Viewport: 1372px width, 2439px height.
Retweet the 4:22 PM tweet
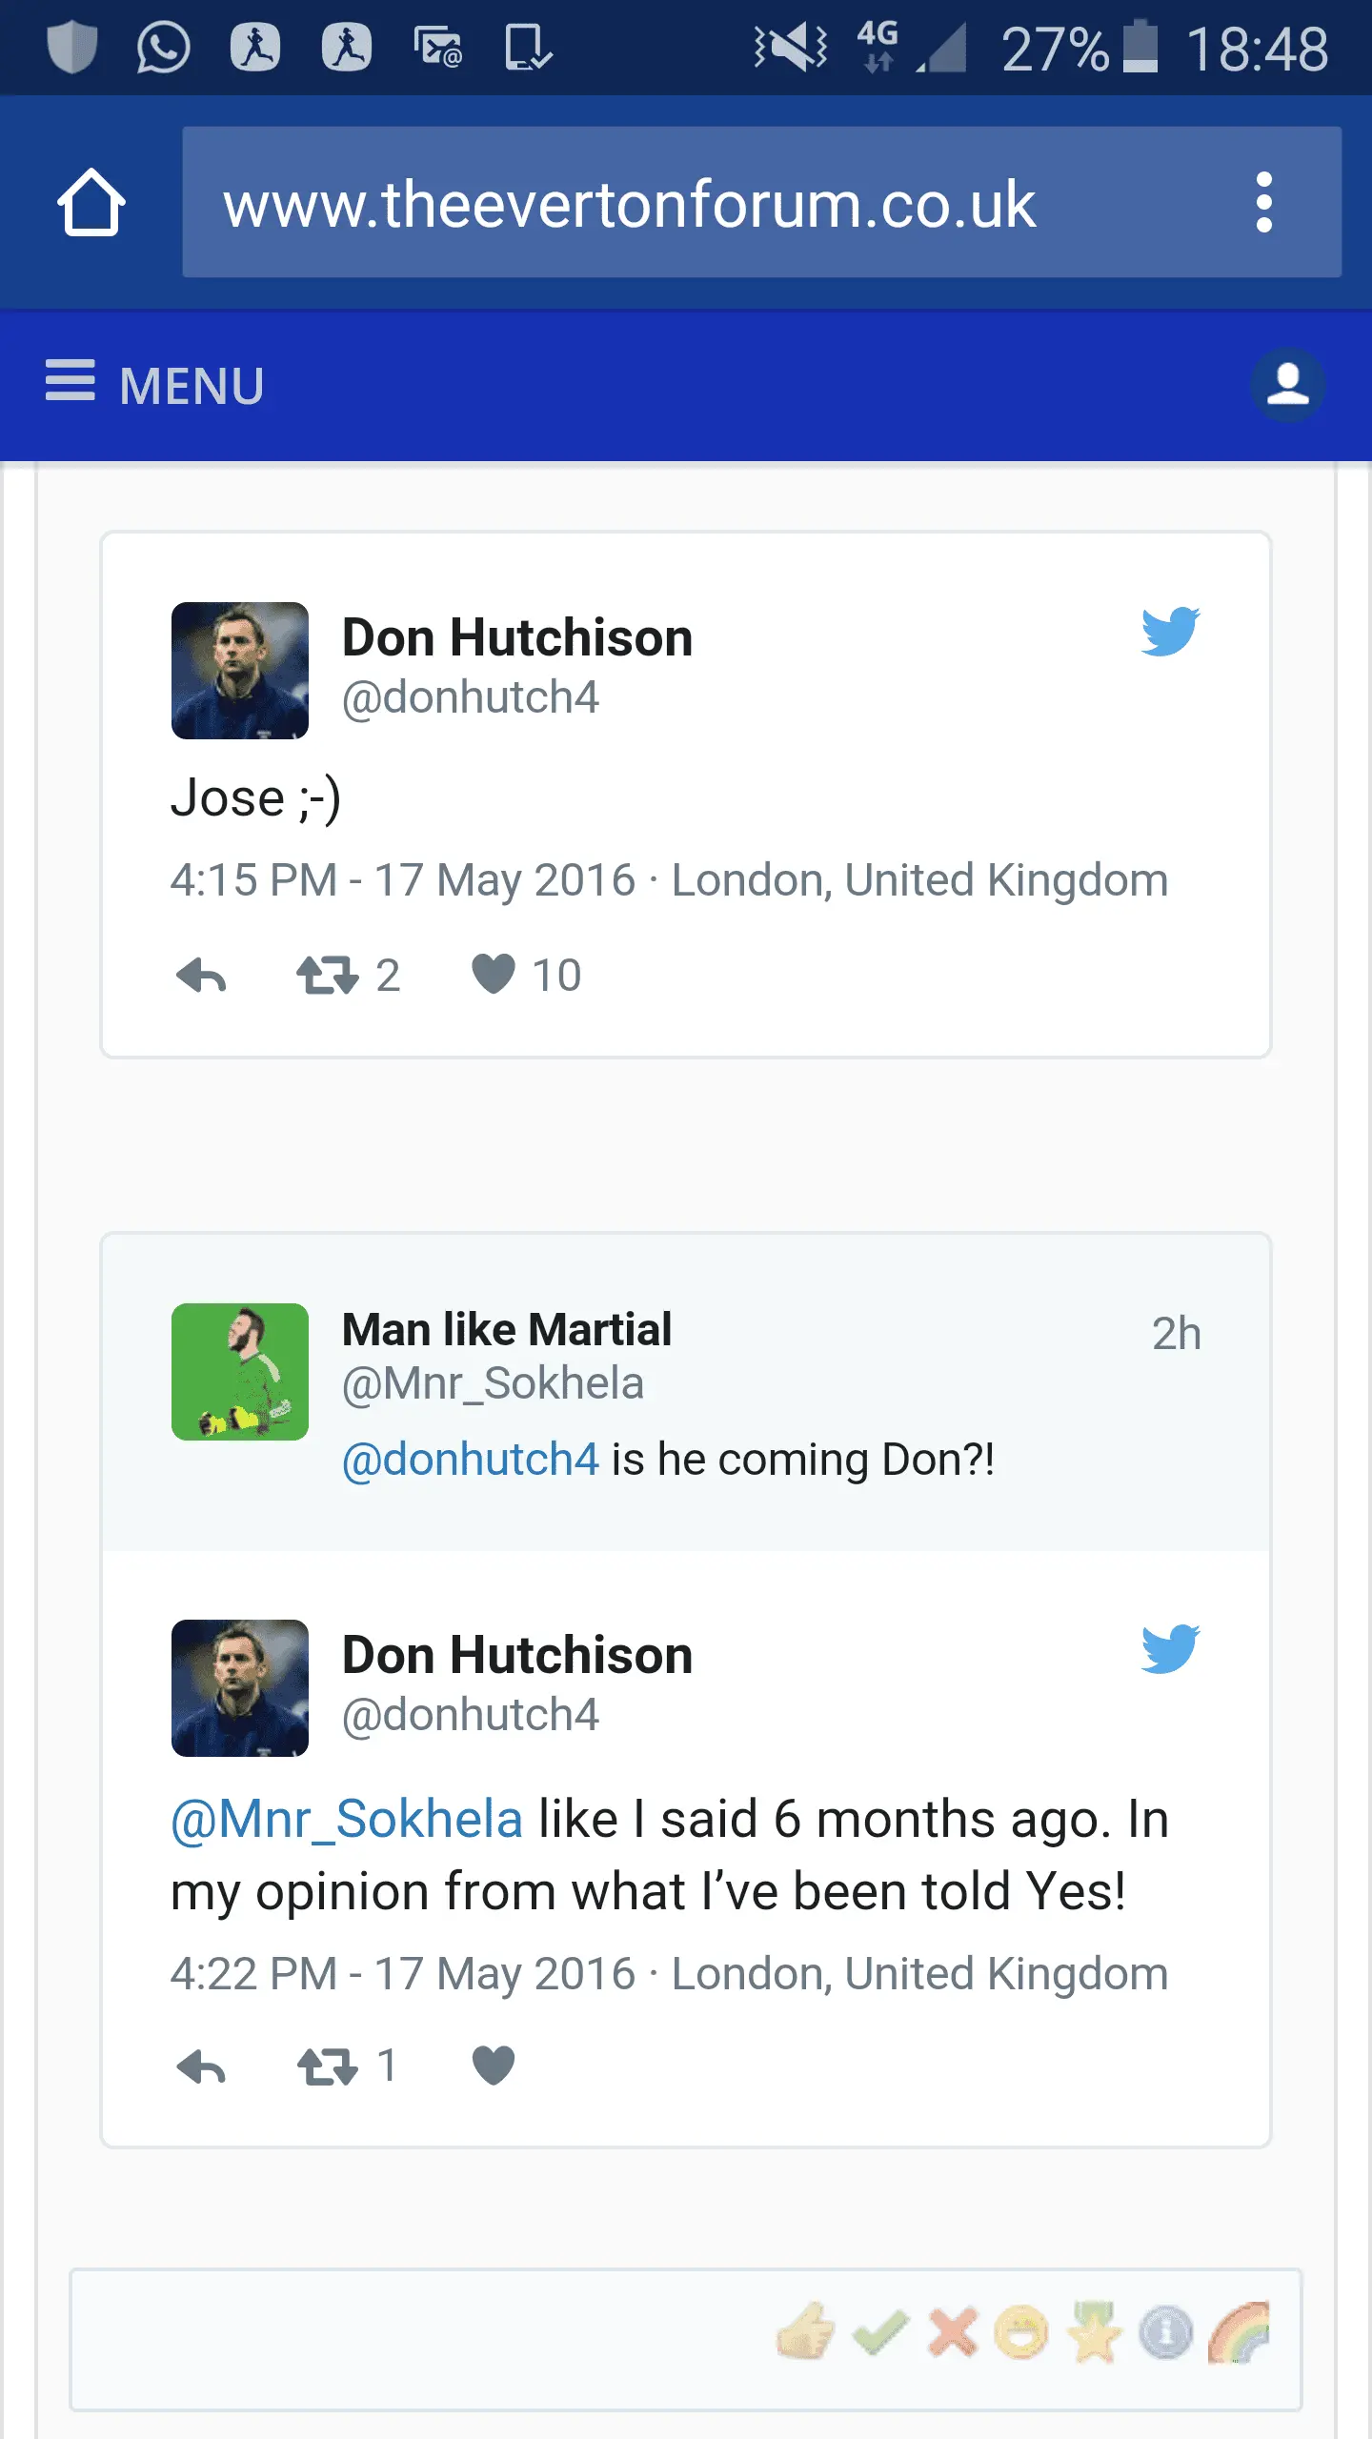click(x=328, y=2067)
